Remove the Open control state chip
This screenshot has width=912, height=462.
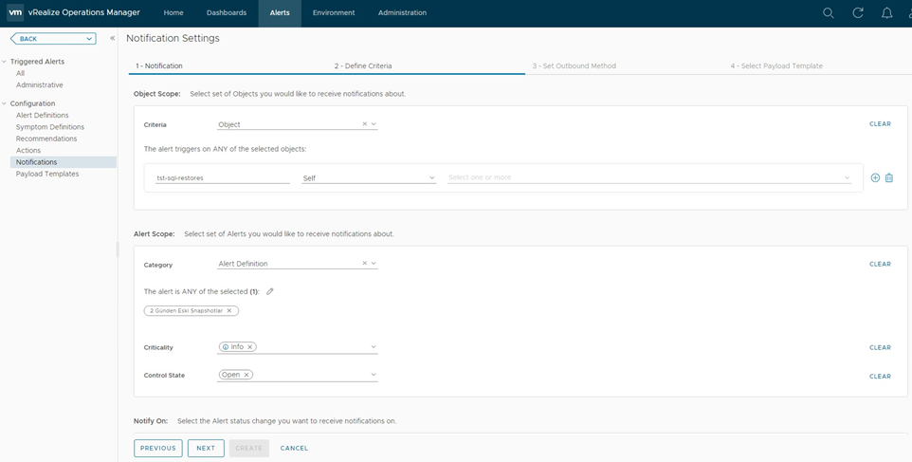pyautogui.click(x=246, y=375)
